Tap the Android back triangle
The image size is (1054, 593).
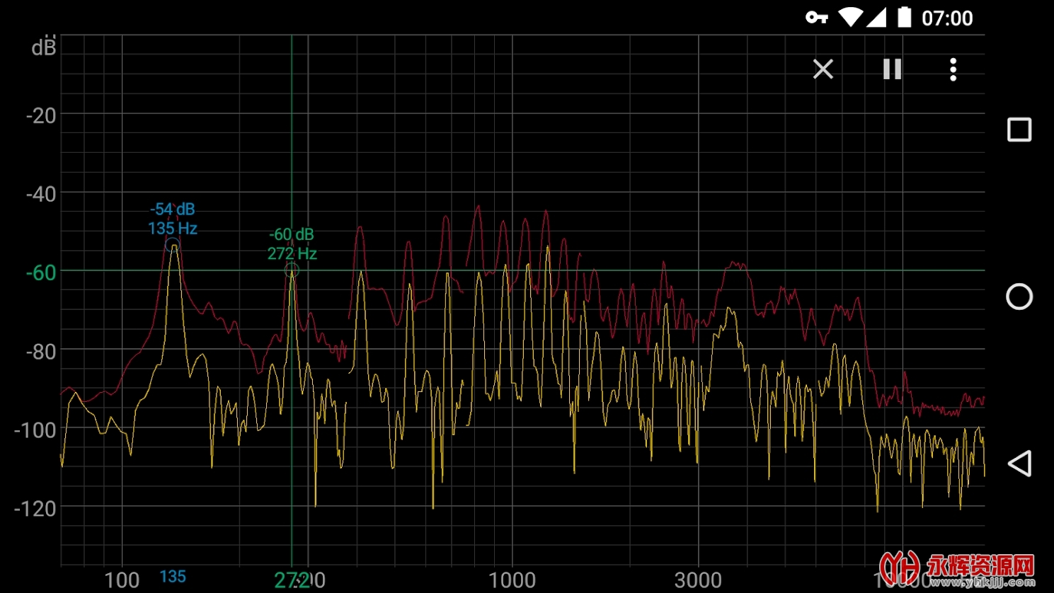[1019, 464]
